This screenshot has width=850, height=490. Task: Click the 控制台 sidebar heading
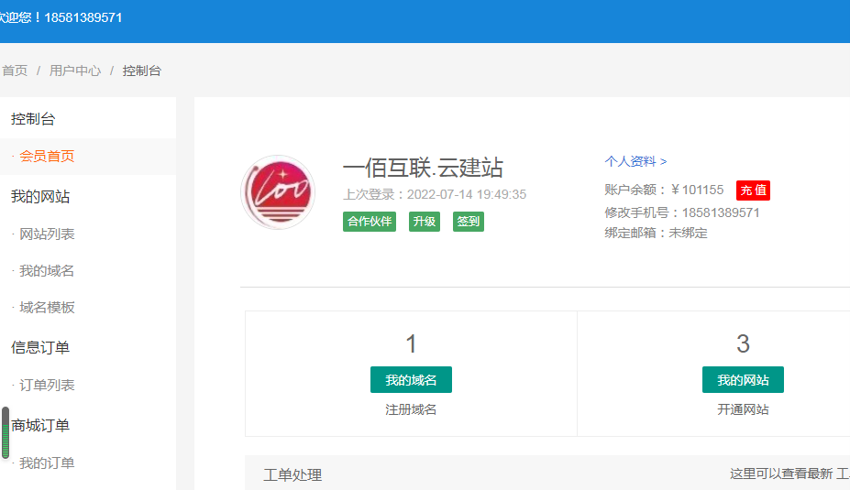33,119
